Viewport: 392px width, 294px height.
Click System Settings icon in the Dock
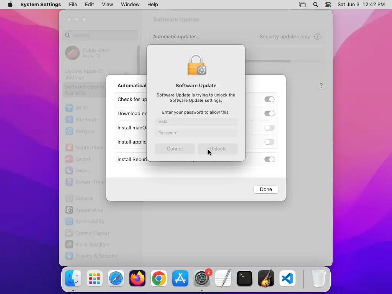coord(202,278)
